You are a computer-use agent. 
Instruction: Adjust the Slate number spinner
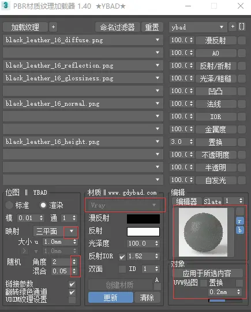pos(241,200)
